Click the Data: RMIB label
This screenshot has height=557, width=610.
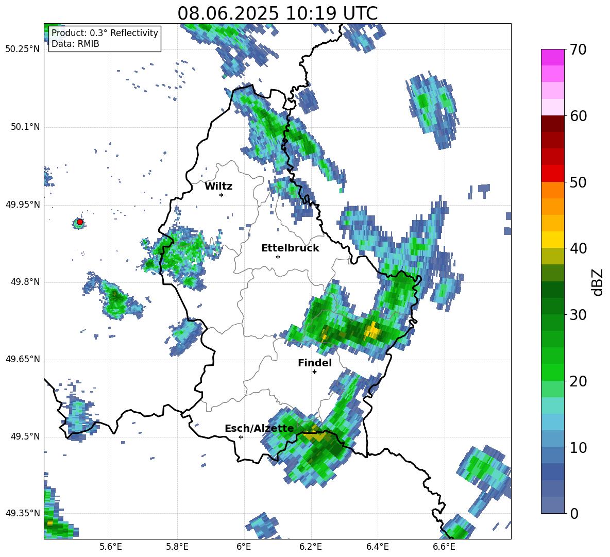click(75, 44)
